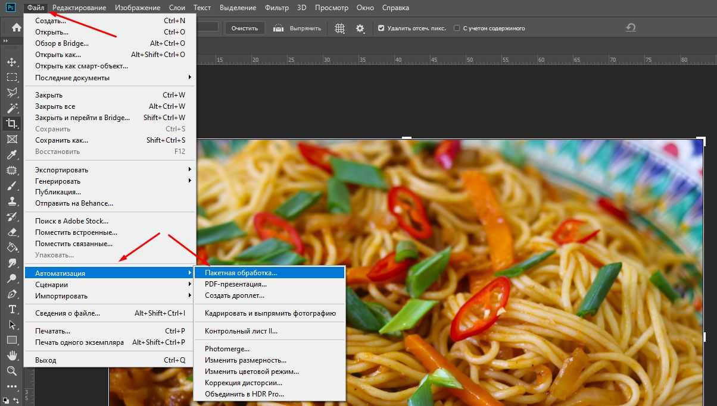Select the Rectangular Marquee tool
The image size is (717, 406).
[11, 77]
